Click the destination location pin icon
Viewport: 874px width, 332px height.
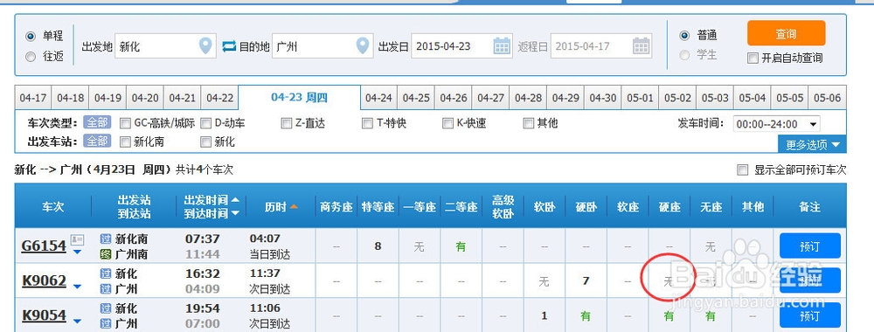pyautogui.click(x=363, y=45)
